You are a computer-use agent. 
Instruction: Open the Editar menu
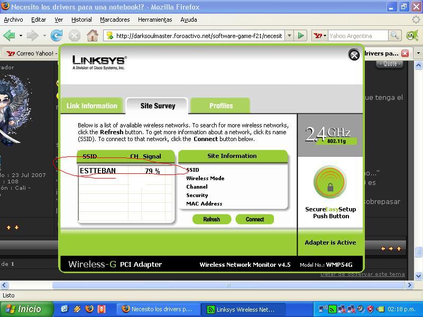[39, 20]
